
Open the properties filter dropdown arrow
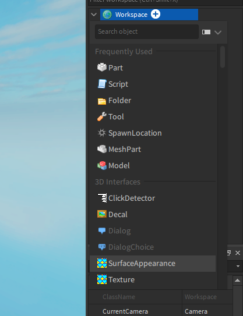238,266
